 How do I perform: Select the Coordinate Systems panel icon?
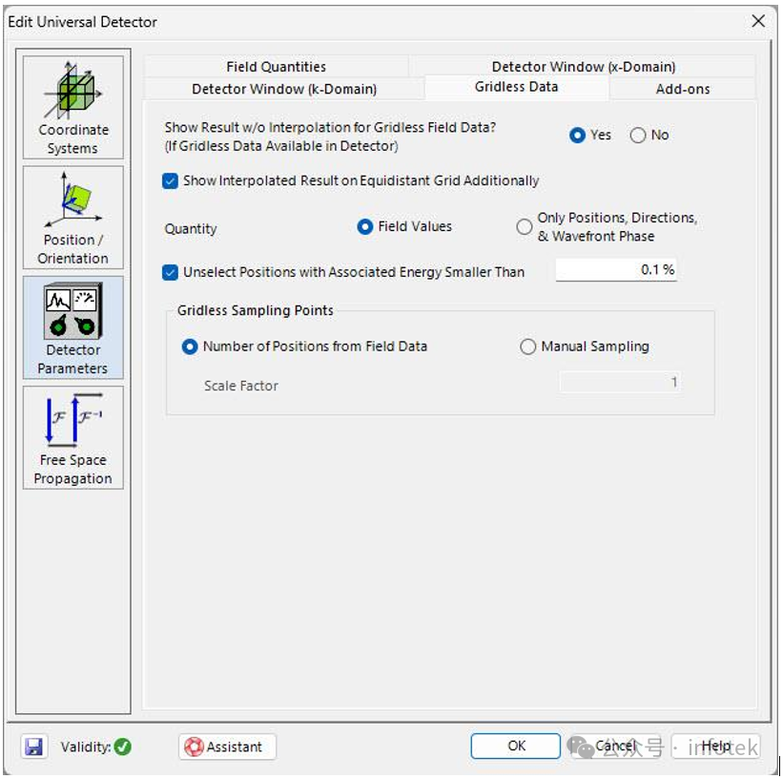point(72,100)
